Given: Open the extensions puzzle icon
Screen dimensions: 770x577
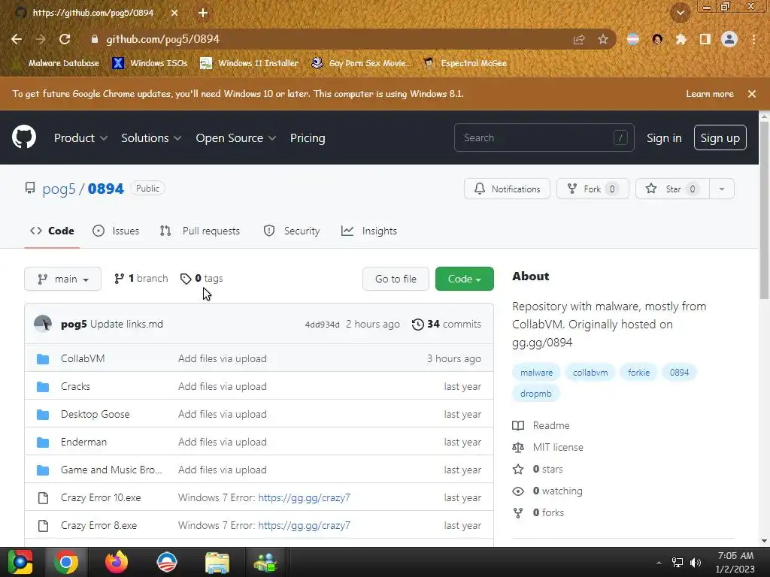Looking at the screenshot, I should coord(681,39).
